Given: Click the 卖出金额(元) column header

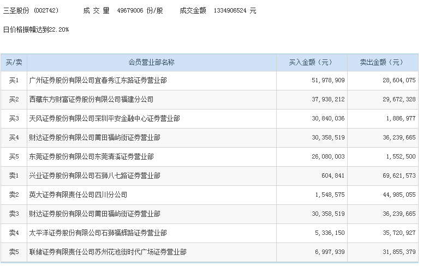Looking at the screenshot, I should coord(383,63).
